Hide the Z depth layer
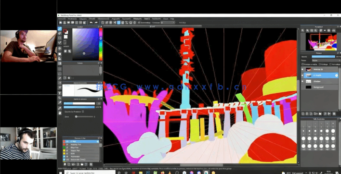 (302, 75)
